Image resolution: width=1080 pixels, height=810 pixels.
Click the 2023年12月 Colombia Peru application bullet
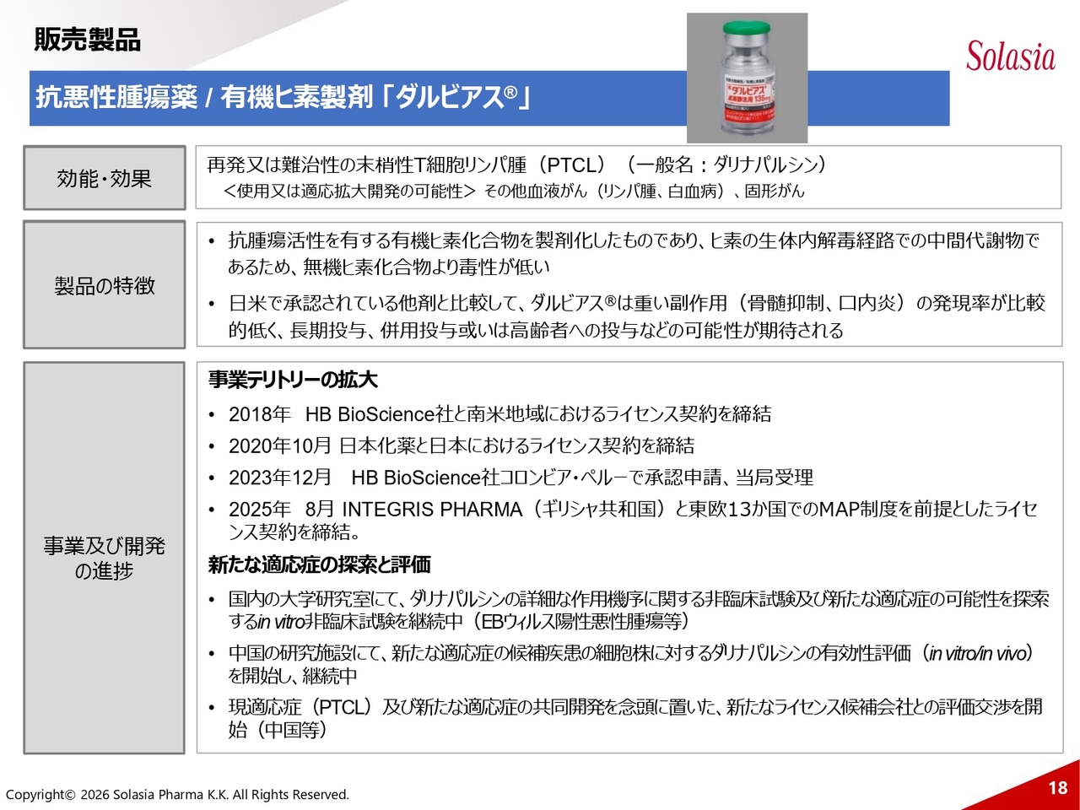[x=521, y=478]
